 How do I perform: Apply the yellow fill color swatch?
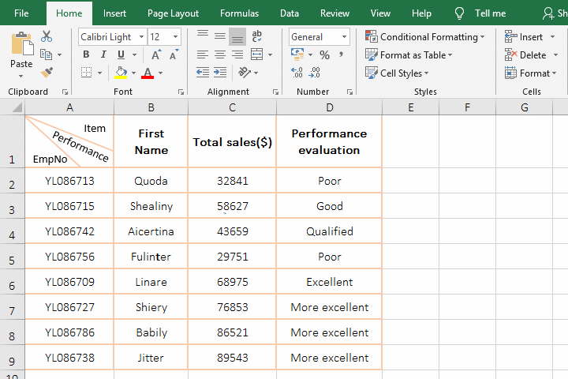(x=121, y=73)
